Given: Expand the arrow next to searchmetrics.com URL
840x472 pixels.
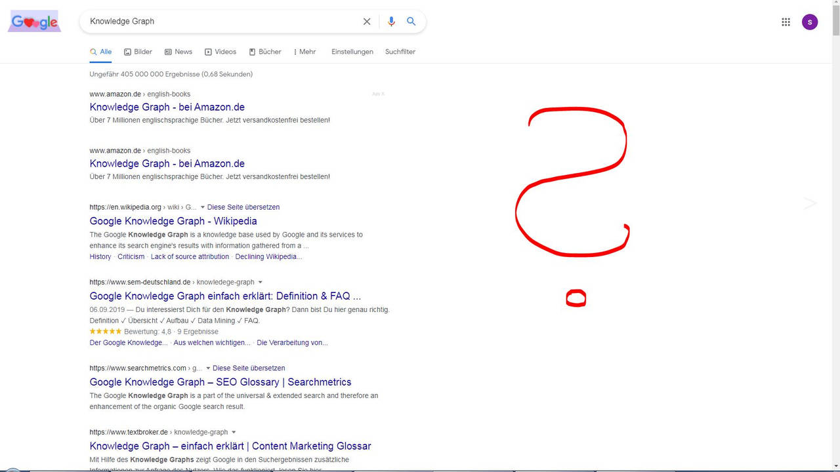Looking at the screenshot, I should 208,368.
